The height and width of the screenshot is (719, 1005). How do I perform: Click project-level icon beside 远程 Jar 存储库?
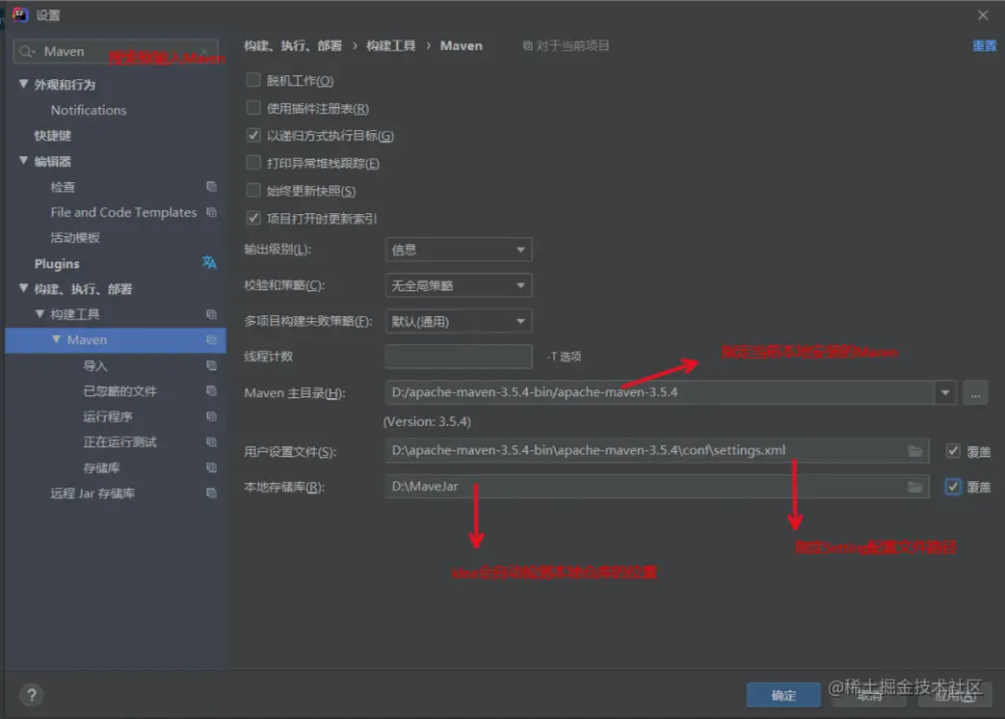tap(212, 493)
